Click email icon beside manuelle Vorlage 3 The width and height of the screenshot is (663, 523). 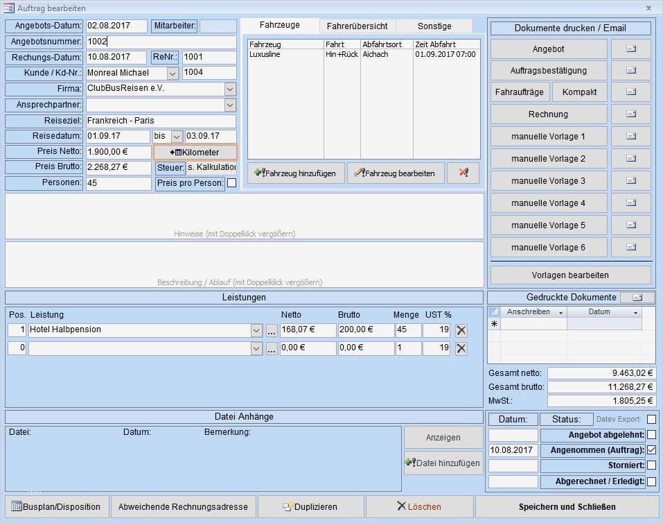[x=630, y=181]
